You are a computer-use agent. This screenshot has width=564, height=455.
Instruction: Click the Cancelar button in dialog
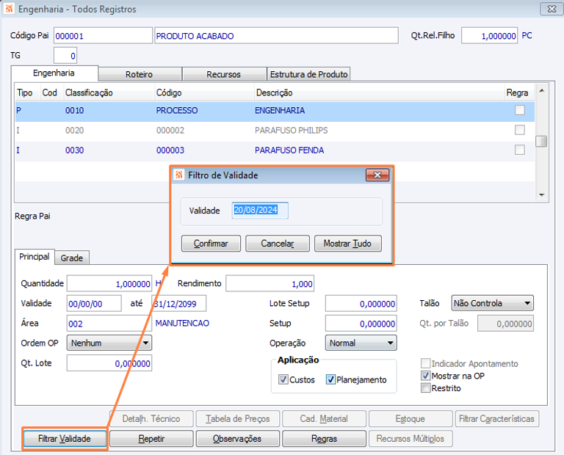pos(278,244)
